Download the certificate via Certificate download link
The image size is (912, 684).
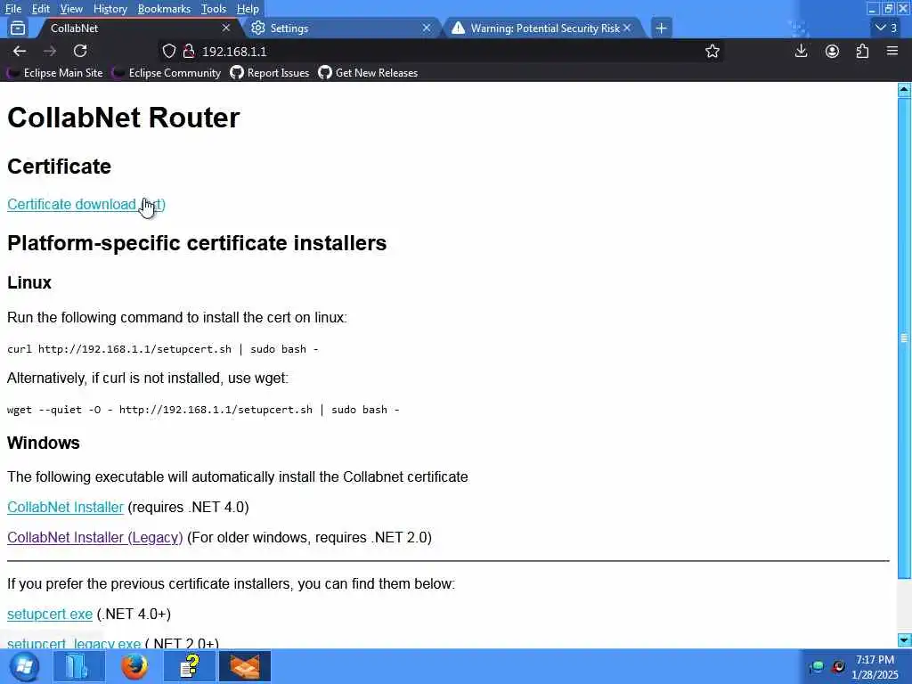tap(86, 204)
